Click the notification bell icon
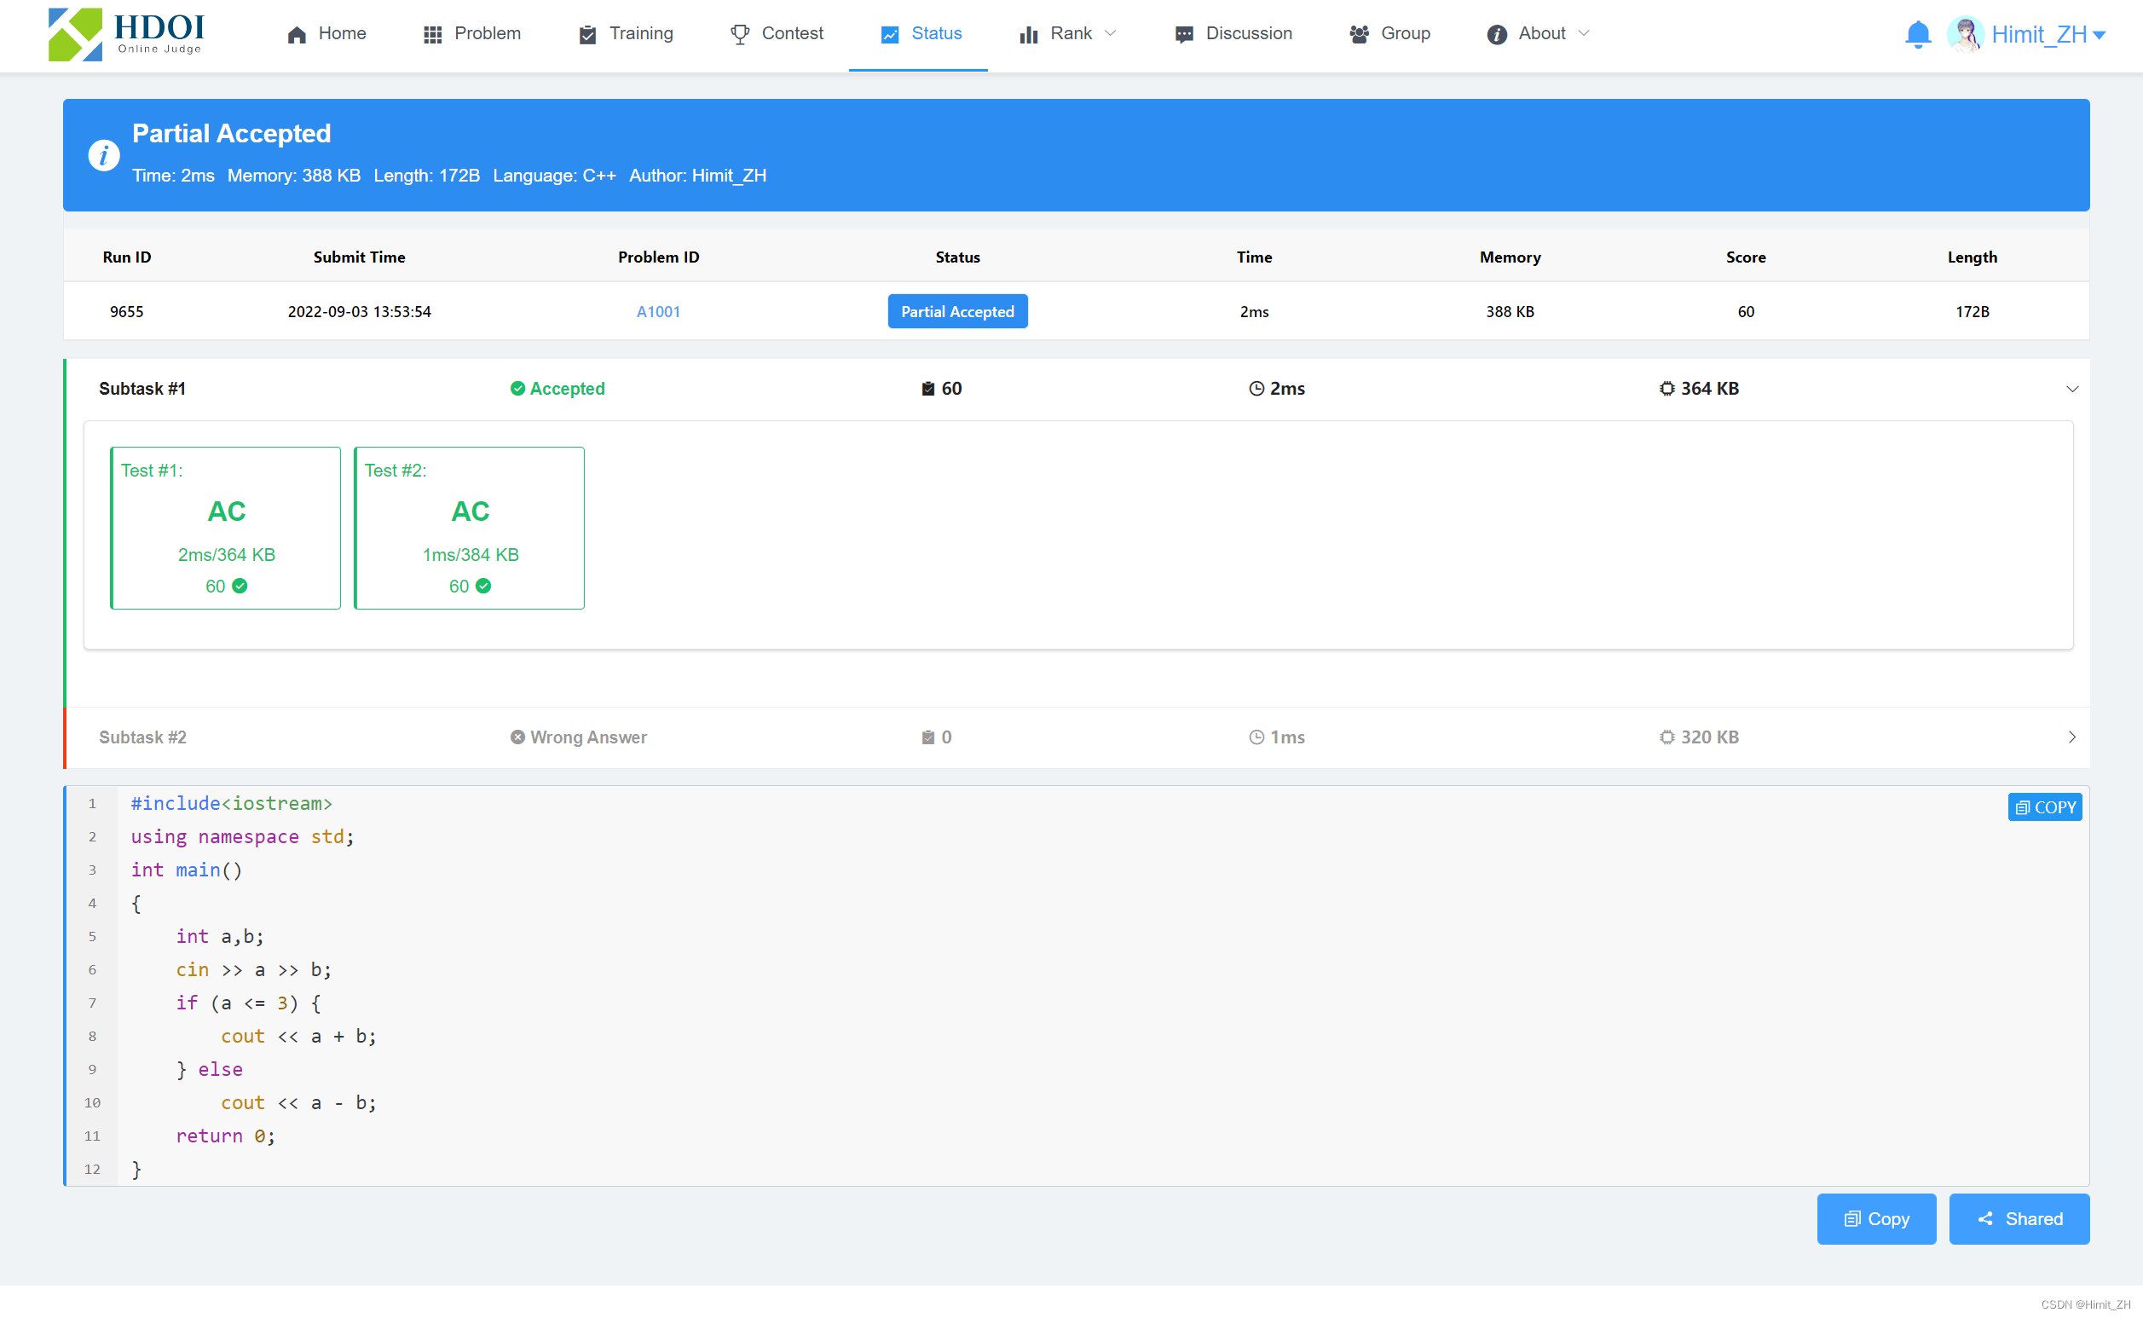The width and height of the screenshot is (2143, 1318). point(1917,34)
